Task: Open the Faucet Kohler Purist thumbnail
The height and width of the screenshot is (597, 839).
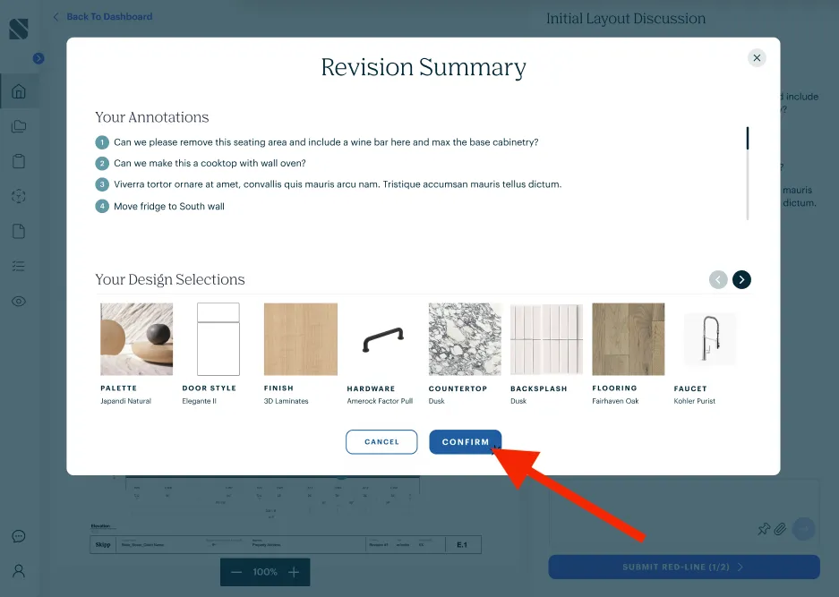Action: (x=710, y=339)
